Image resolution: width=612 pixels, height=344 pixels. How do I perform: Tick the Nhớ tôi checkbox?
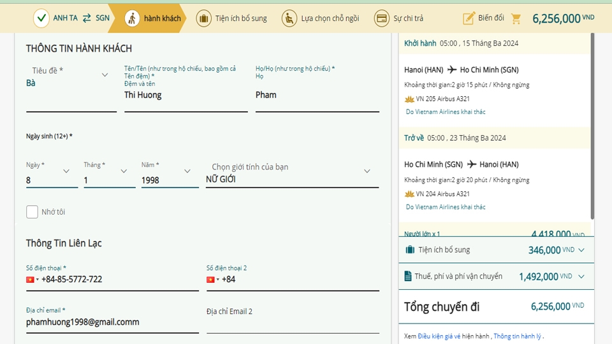tap(32, 211)
